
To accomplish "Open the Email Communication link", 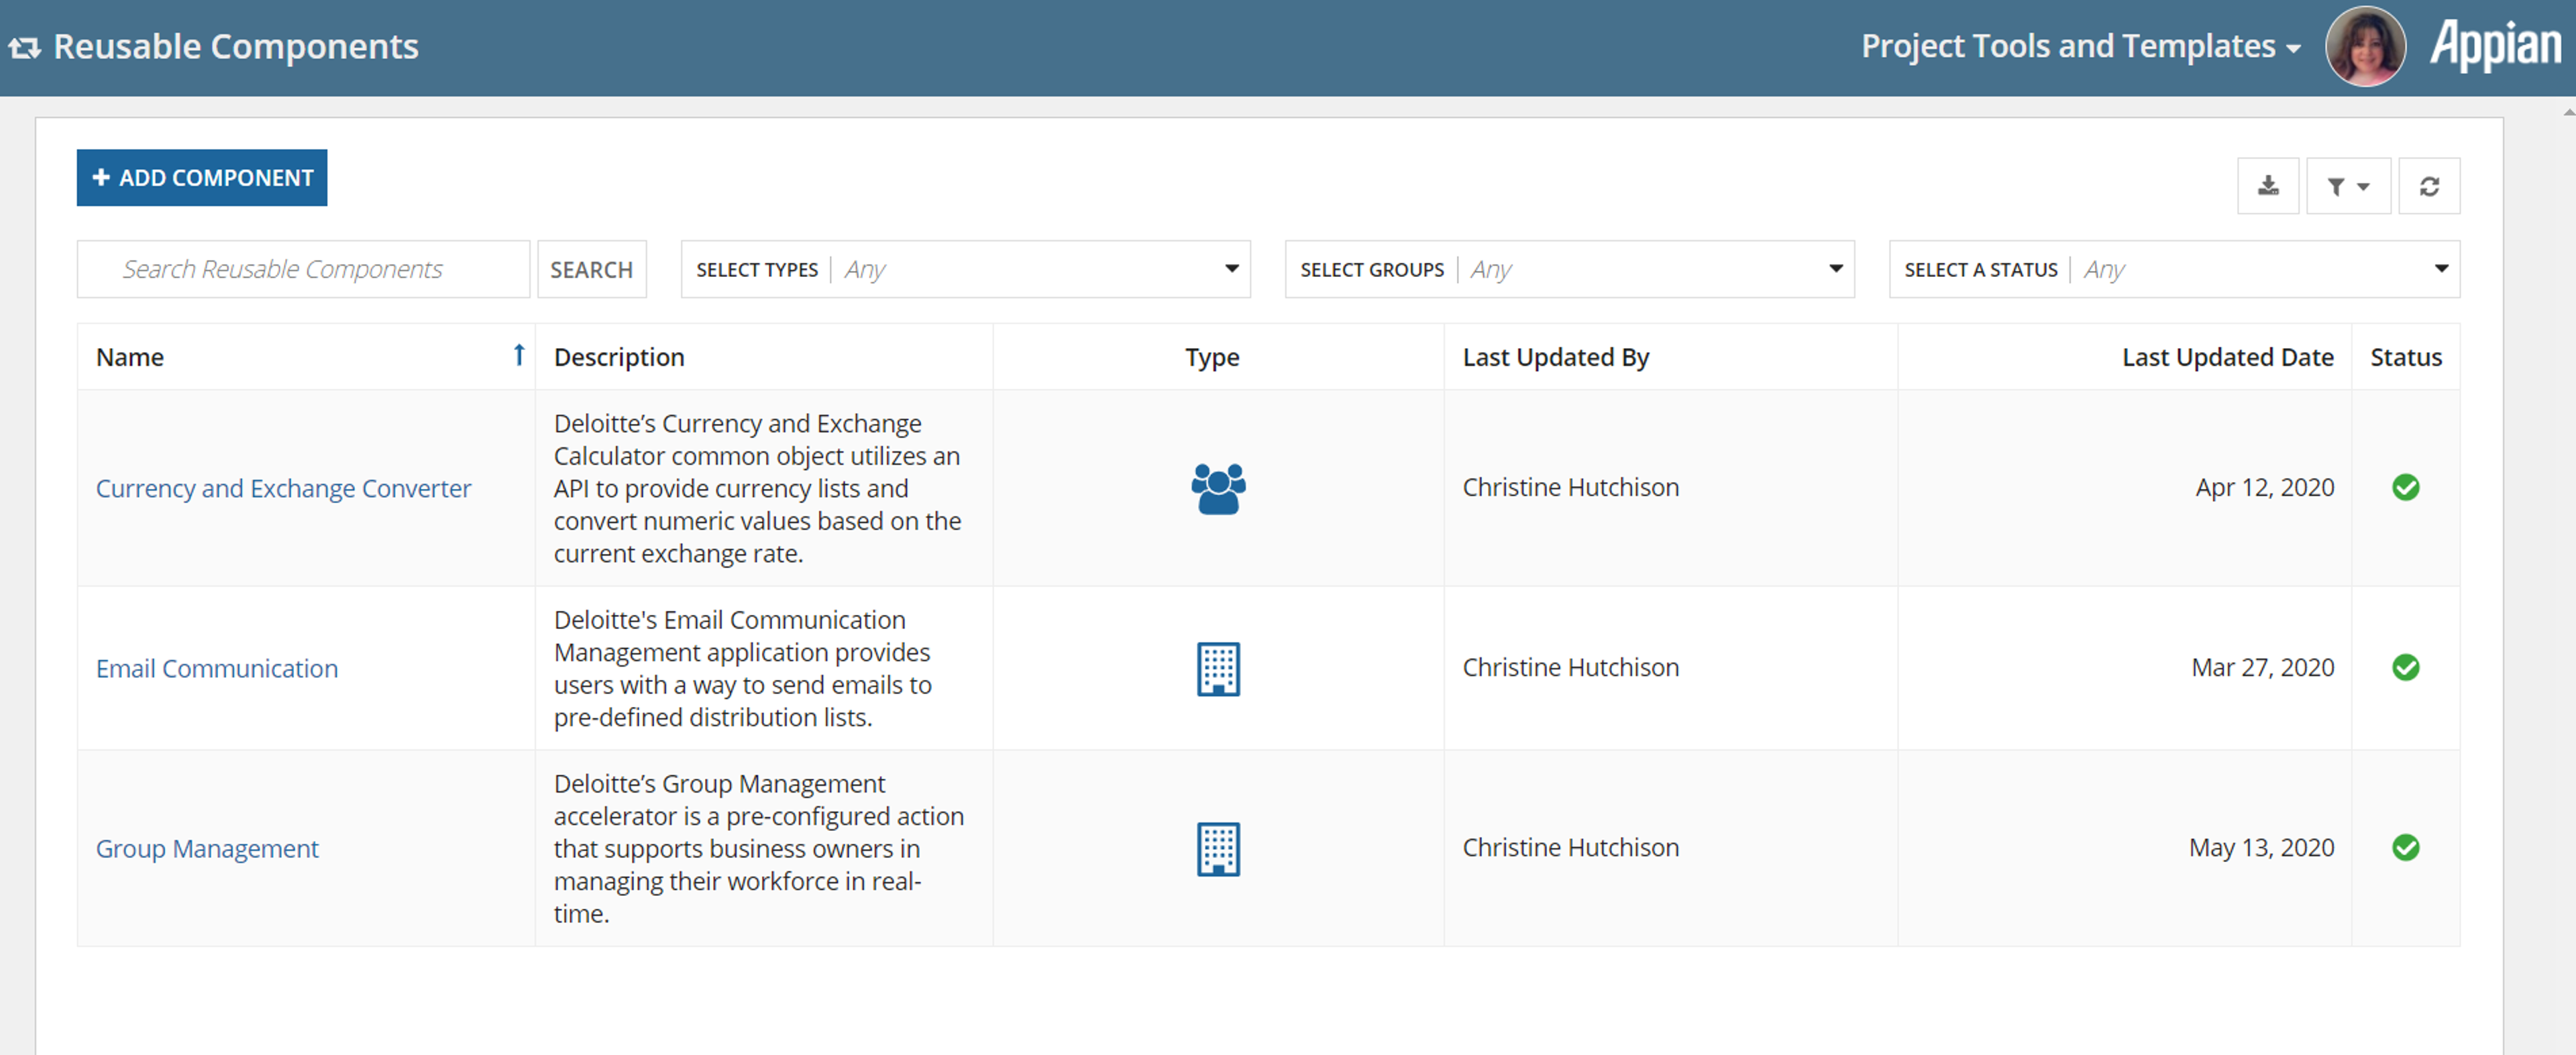I will 217,668.
